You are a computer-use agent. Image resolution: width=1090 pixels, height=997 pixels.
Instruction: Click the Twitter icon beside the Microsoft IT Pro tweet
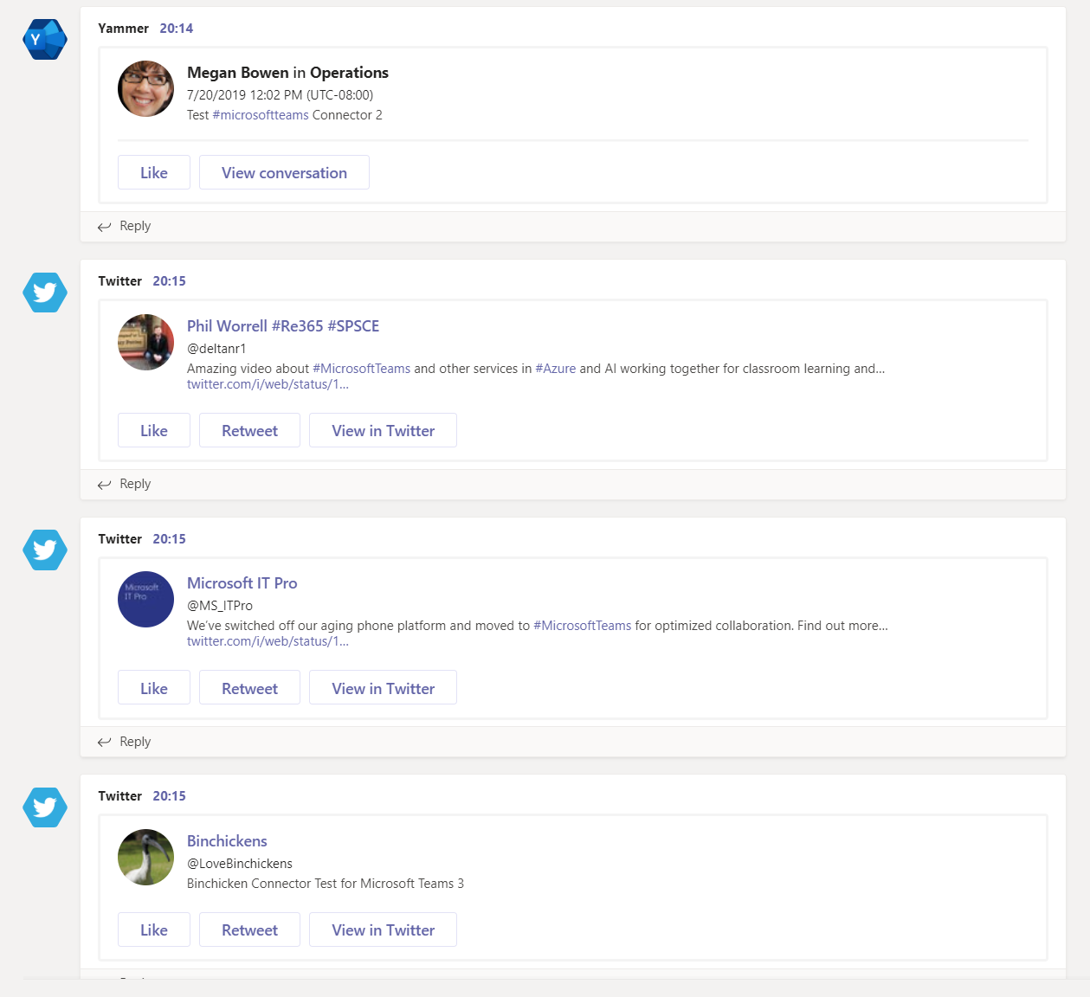[x=45, y=550]
